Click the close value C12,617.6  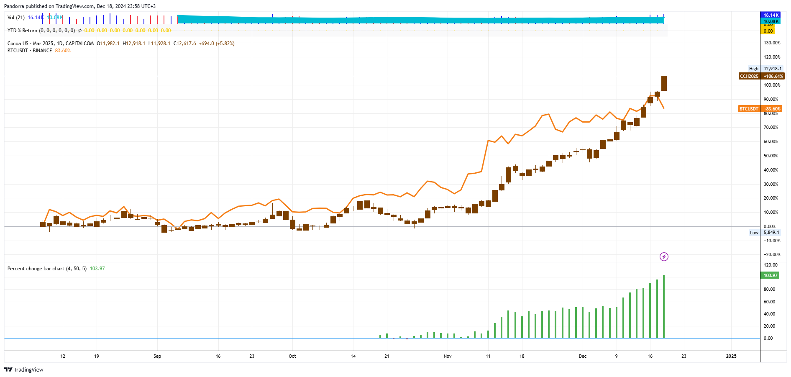185,44
